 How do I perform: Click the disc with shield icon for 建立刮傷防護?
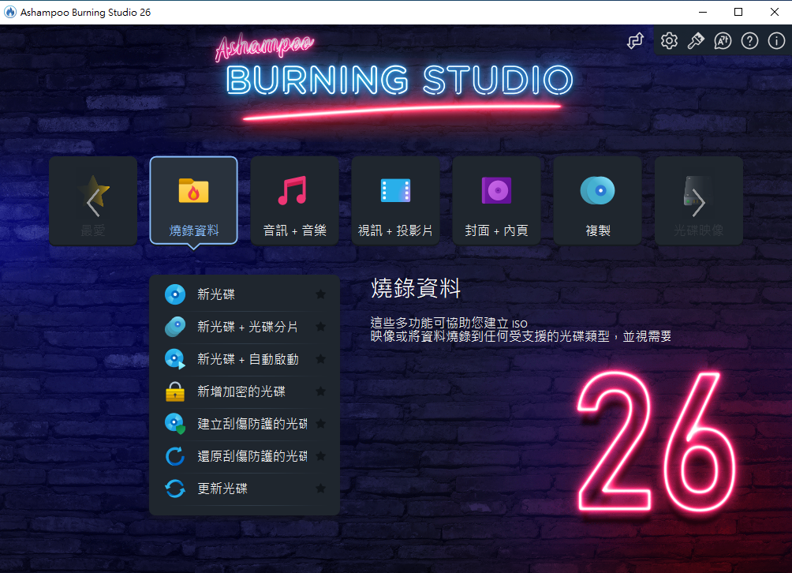(175, 423)
